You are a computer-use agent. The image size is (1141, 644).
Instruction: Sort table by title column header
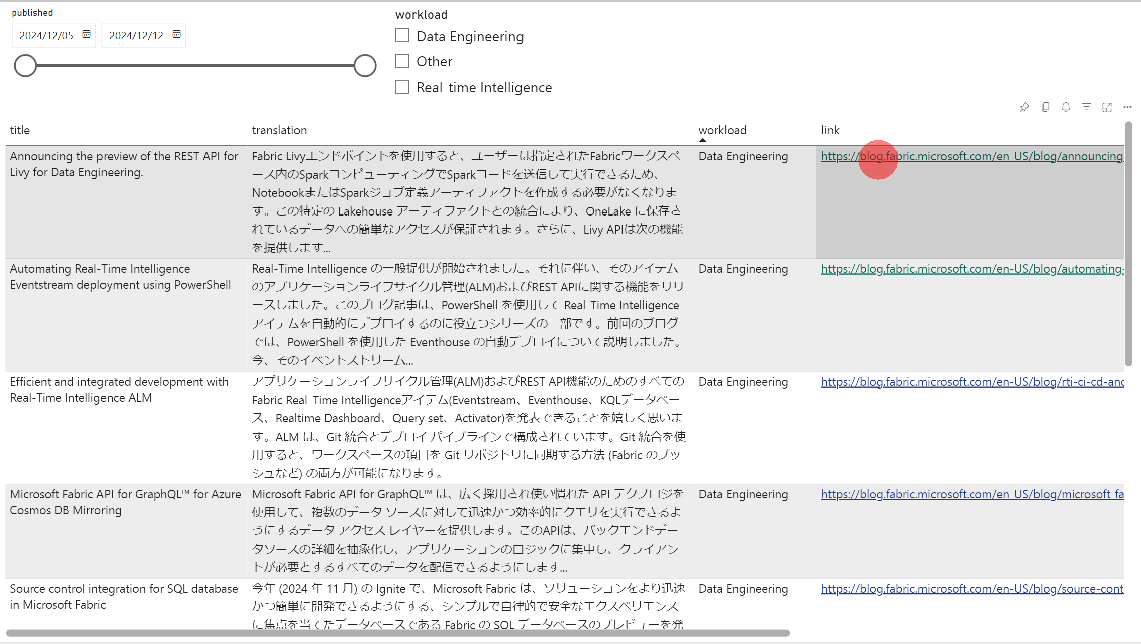(x=20, y=130)
